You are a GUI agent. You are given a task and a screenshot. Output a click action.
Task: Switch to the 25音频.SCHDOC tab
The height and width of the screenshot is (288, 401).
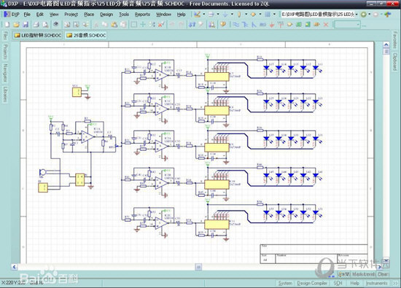click(86, 35)
